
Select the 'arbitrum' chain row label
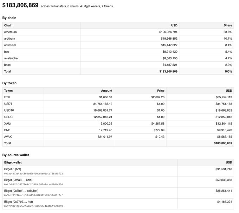9,39
